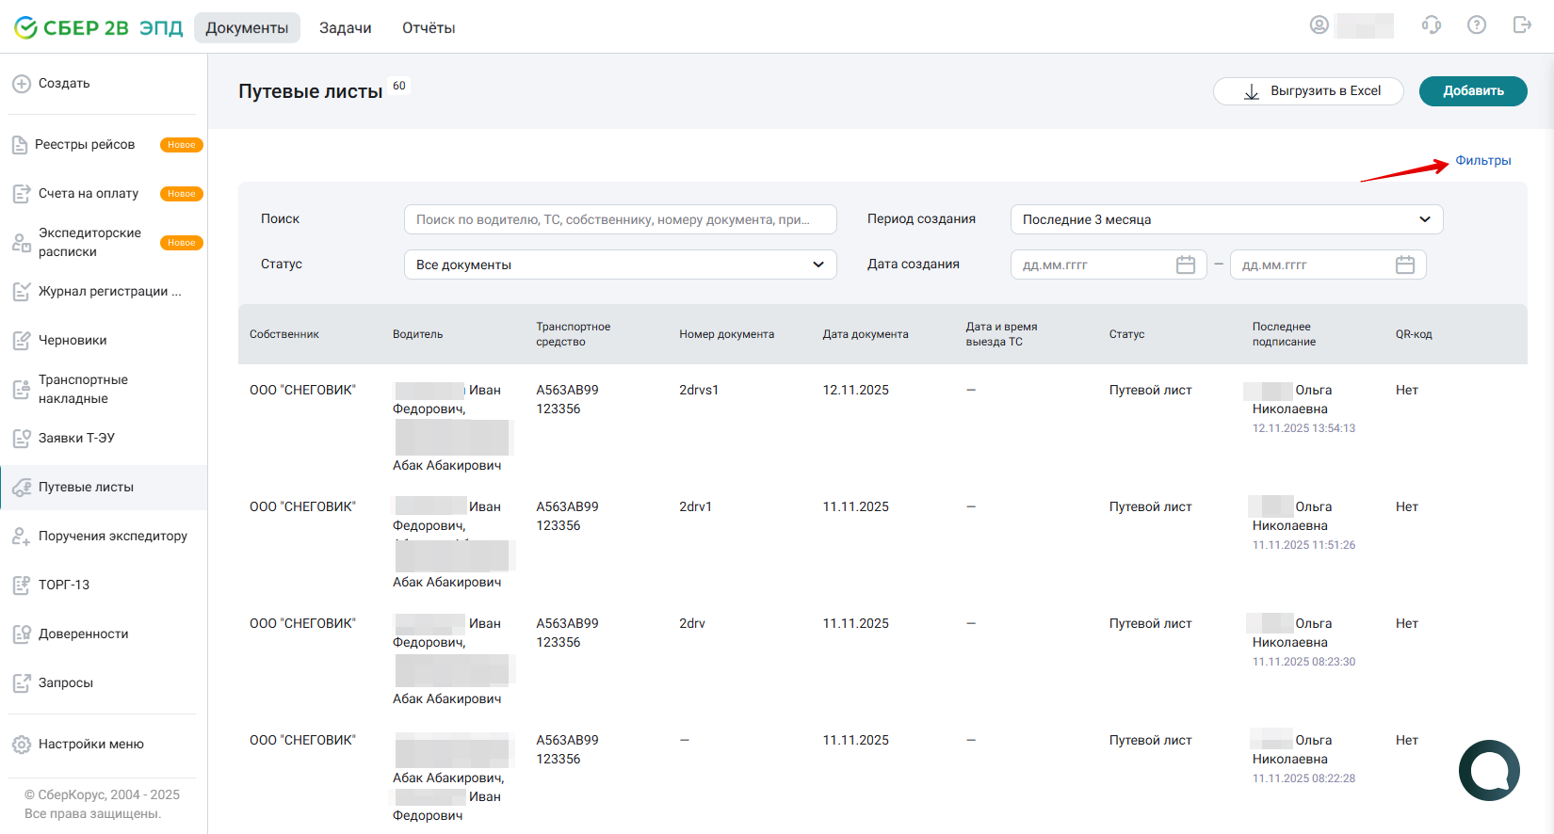Expand the Статус dropdown Все документы
1554x834 pixels.
[x=620, y=265]
